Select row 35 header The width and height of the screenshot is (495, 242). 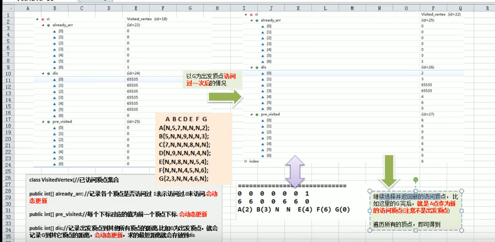coord(8,236)
